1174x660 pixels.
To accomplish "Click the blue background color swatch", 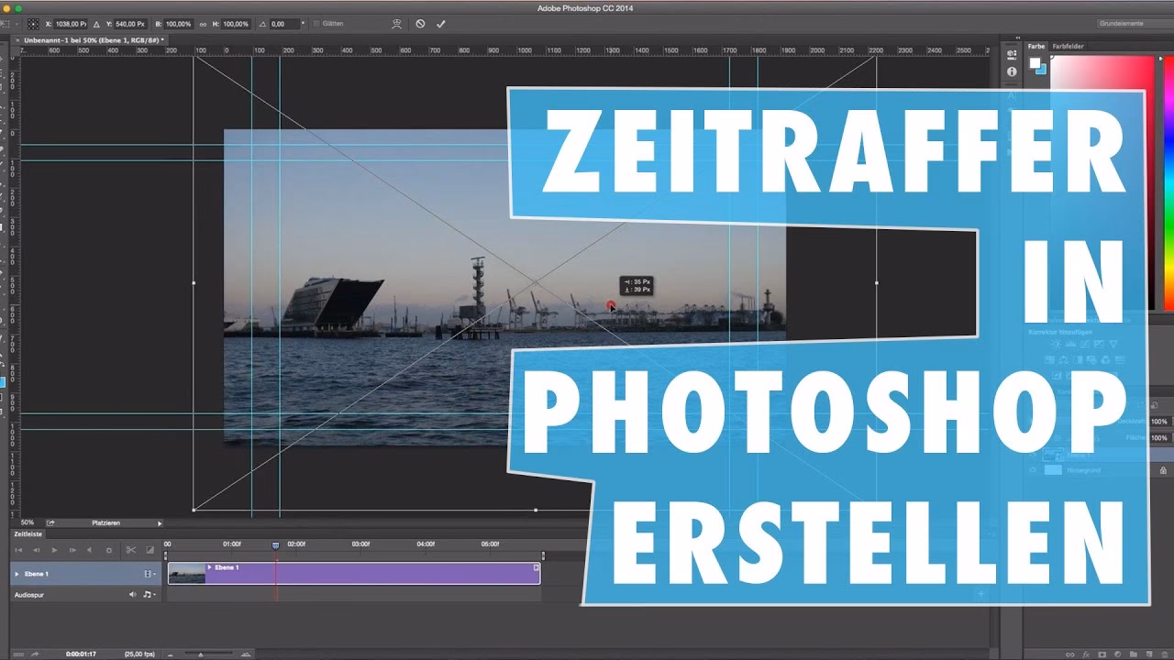I will [1041, 69].
